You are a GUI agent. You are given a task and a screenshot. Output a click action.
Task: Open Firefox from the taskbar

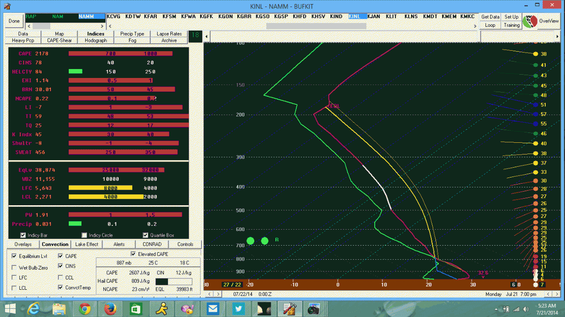(110, 309)
